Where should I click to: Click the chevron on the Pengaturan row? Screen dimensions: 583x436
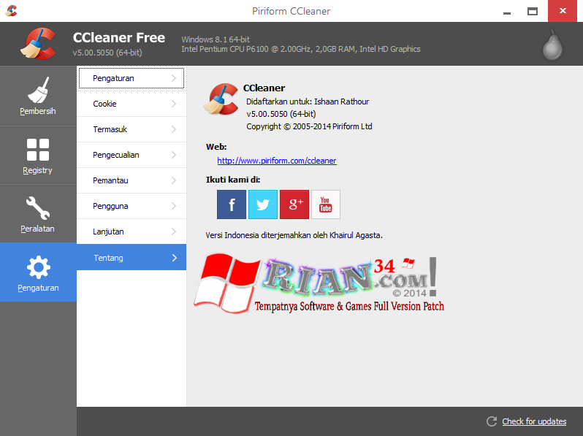pyautogui.click(x=174, y=78)
